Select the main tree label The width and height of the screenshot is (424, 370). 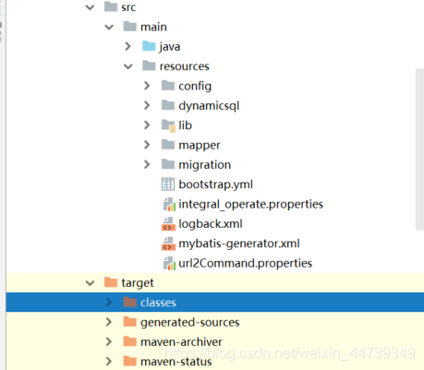pos(153,27)
